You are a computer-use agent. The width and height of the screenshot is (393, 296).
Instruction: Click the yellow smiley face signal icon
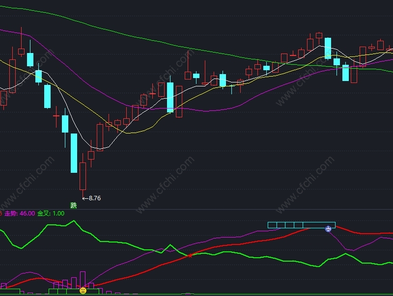coord(83,291)
